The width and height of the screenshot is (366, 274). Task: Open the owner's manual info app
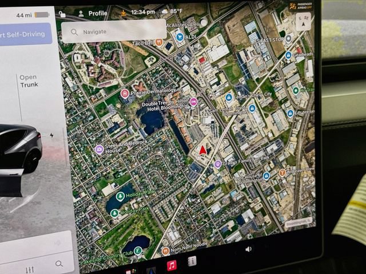point(192,261)
